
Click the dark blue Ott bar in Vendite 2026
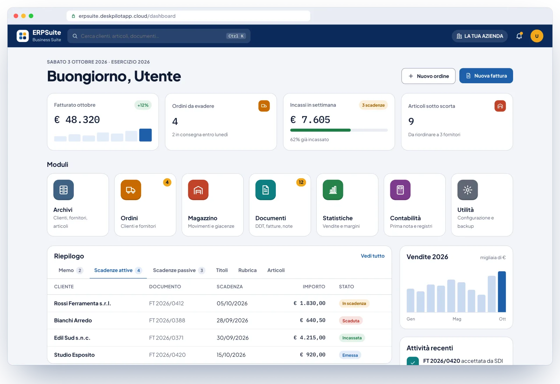tap(502, 292)
